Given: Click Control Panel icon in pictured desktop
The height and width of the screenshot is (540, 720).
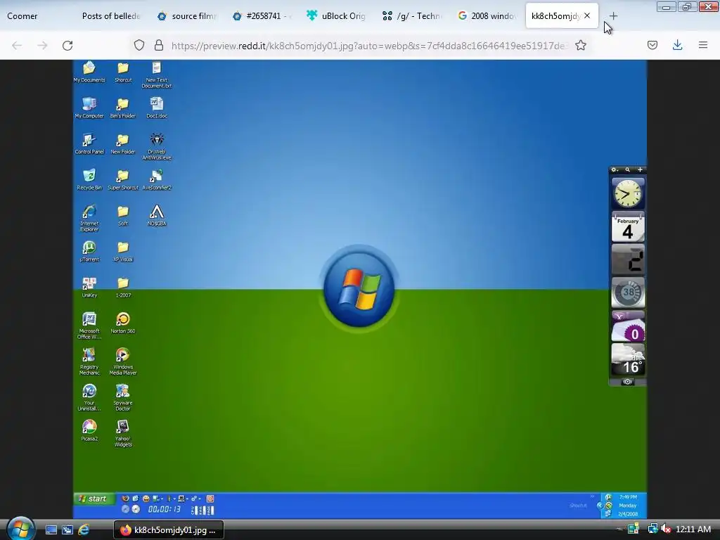Looking at the screenshot, I should (x=89, y=143).
